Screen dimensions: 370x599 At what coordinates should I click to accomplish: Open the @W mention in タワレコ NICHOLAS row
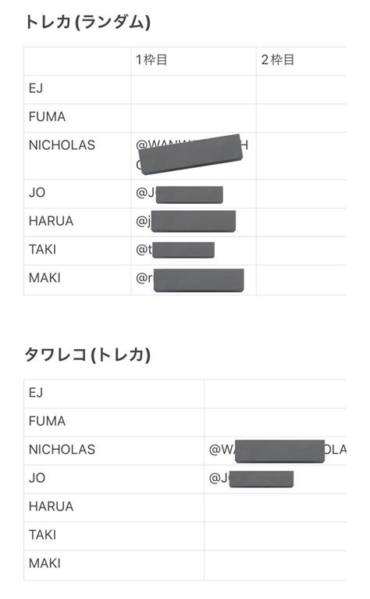[x=278, y=451]
